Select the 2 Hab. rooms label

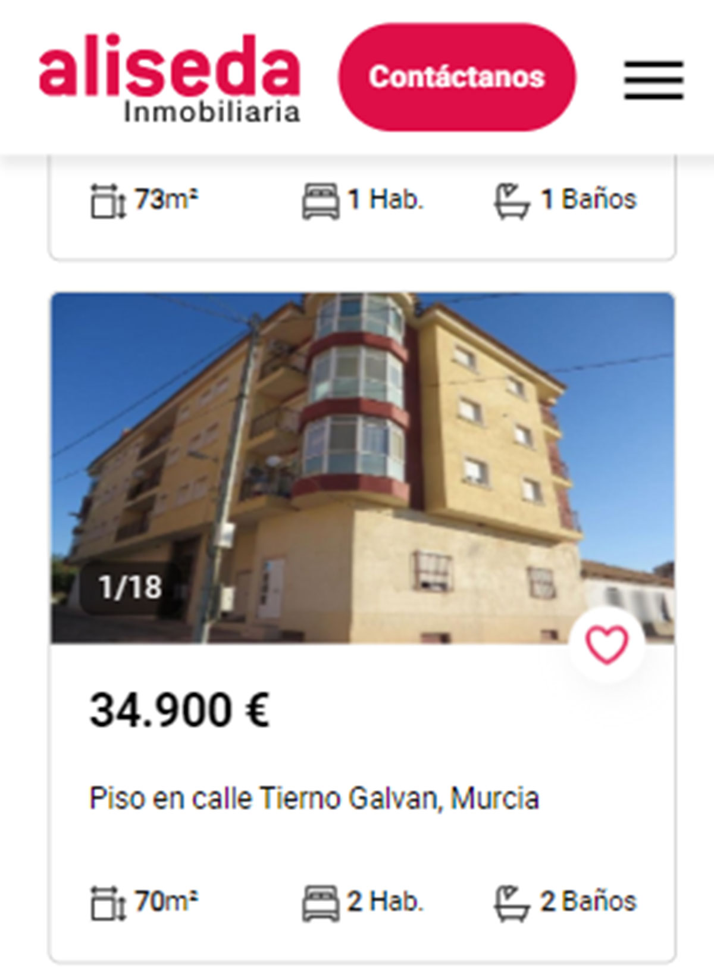tap(385, 901)
